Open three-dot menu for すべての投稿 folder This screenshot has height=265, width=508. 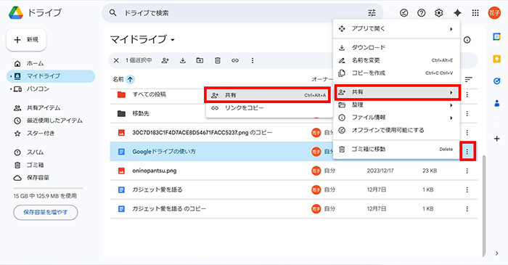point(467,94)
